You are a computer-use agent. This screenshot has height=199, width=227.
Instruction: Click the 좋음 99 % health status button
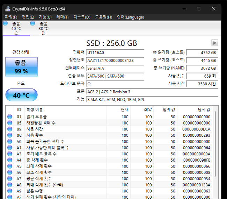click(x=21, y=67)
